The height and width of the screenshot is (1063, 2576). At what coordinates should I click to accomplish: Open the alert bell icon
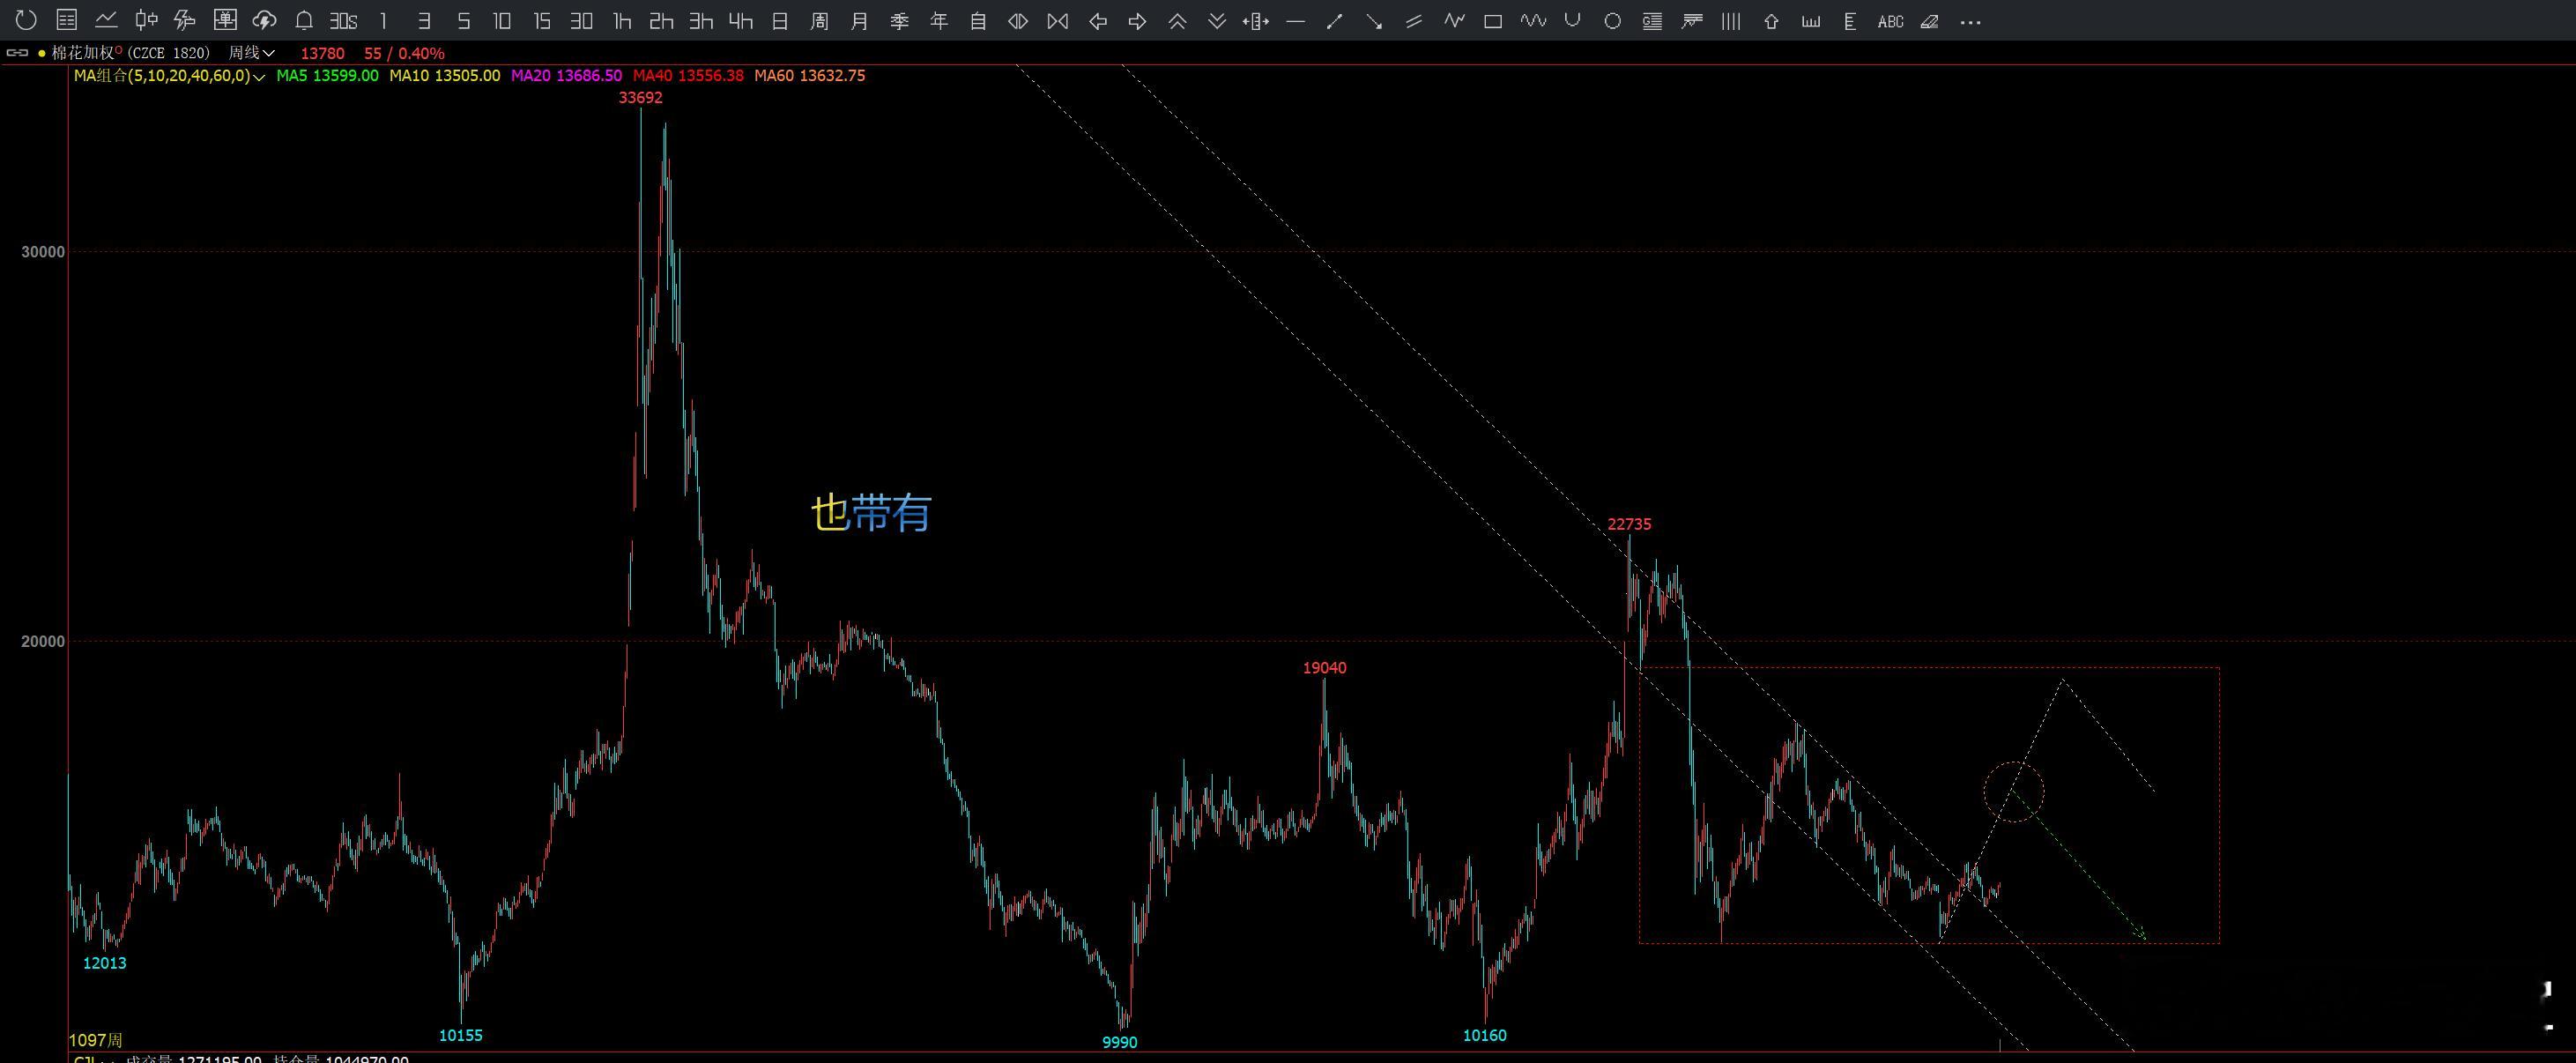point(304,20)
